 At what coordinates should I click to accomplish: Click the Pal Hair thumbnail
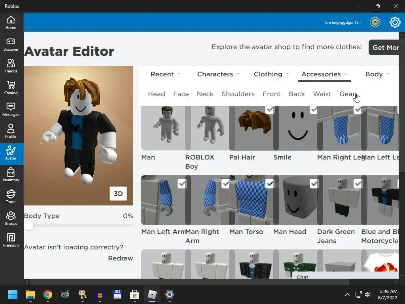tap(251, 128)
